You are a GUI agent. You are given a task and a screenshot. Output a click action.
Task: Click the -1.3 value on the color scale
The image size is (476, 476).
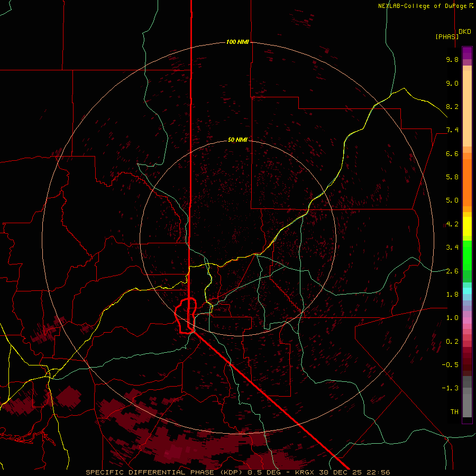(450, 388)
